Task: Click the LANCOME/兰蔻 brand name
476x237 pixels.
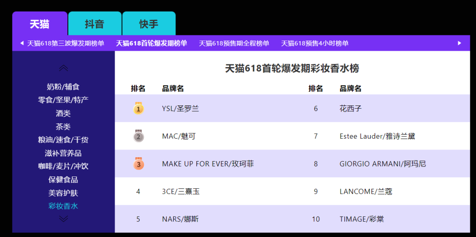Action: coord(366,192)
